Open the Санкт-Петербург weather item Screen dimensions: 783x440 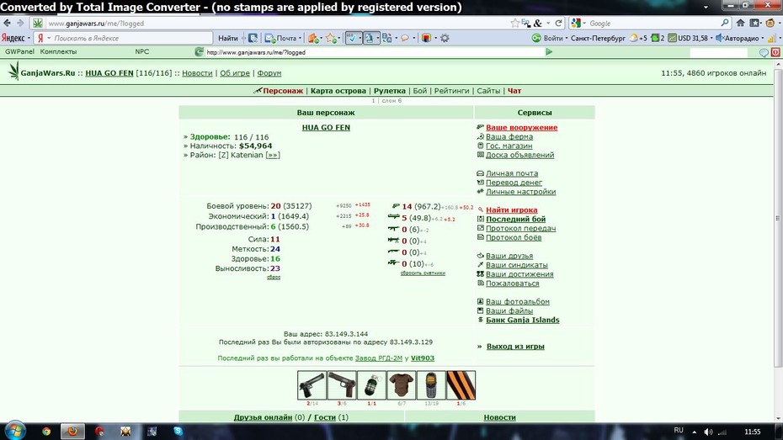coord(598,38)
